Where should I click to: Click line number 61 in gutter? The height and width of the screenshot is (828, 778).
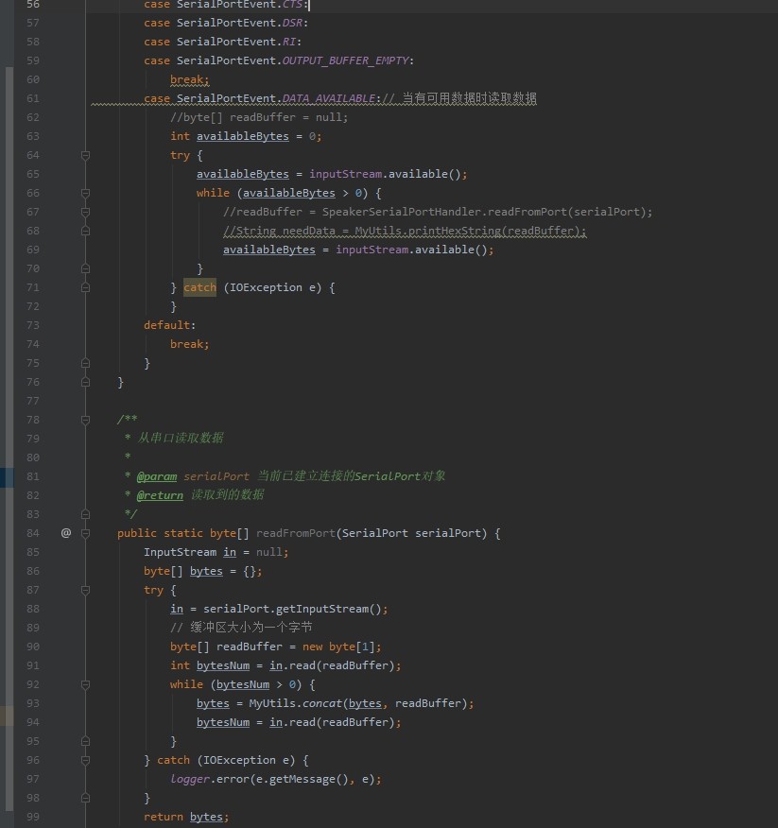pyautogui.click(x=33, y=98)
